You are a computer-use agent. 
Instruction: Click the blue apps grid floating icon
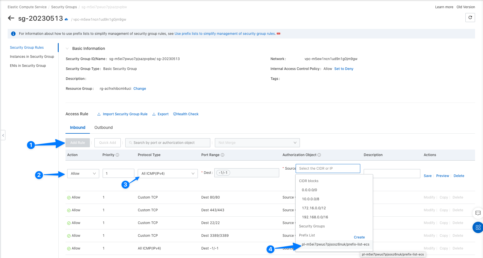click(478, 227)
